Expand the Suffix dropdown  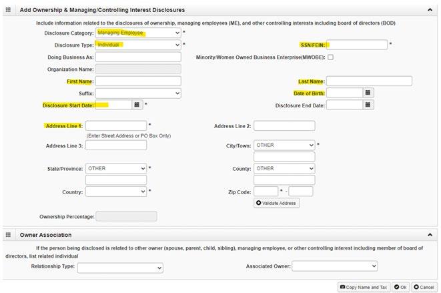(138, 93)
